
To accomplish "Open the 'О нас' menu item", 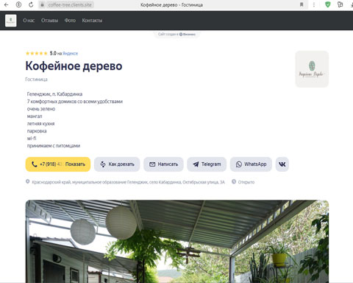I will click(x=29, y=21).
